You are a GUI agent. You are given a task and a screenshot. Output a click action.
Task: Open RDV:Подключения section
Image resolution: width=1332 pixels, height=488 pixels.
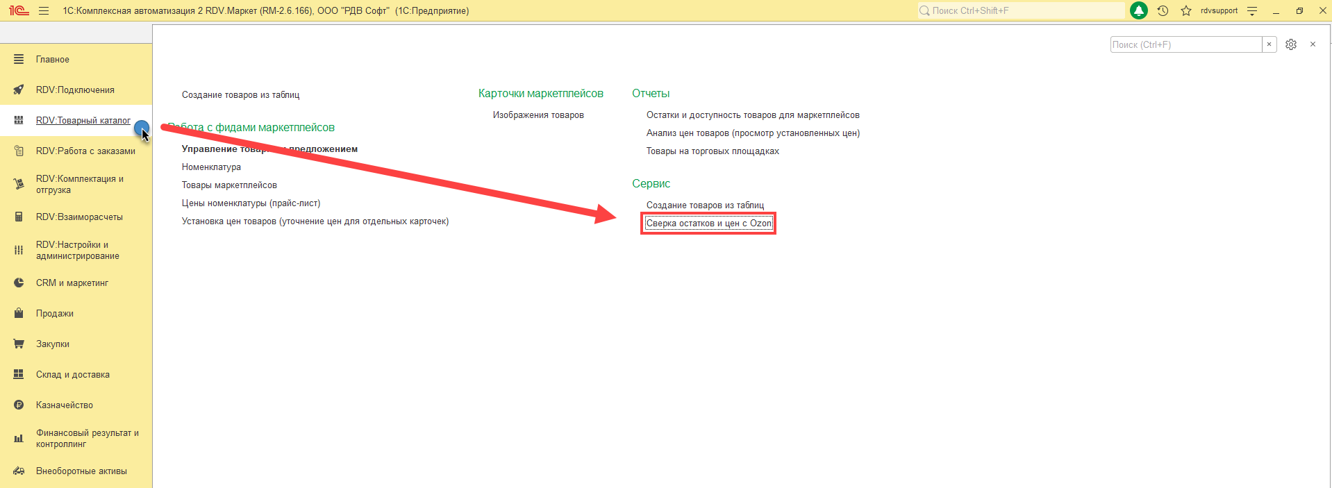coord(75,90)
